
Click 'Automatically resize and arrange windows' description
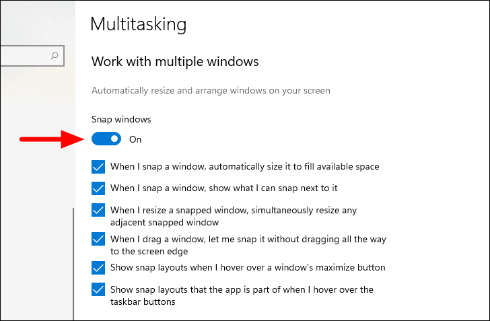[211, 91]
